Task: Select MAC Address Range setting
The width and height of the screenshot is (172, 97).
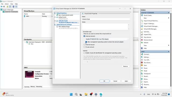Action: pos(64,27)
